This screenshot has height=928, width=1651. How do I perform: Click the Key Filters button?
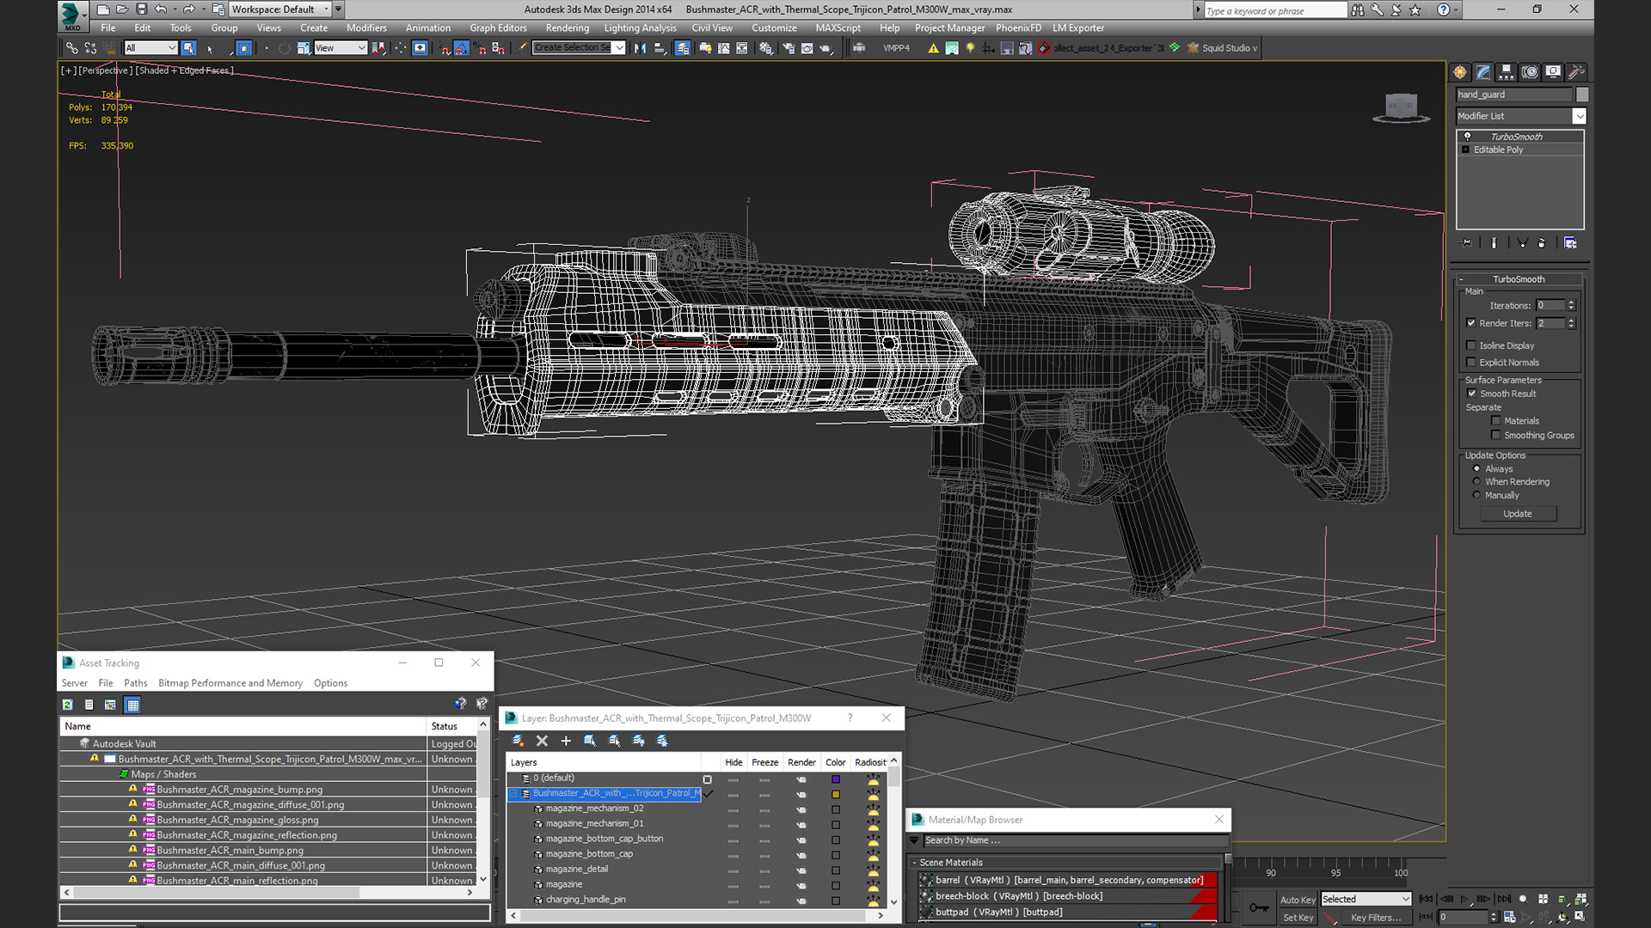click(x=1376, y=918)
